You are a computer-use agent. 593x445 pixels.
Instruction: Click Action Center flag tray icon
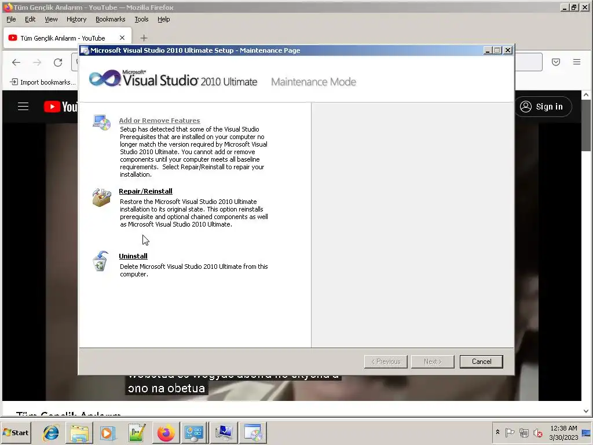click(x=510, y=432)
